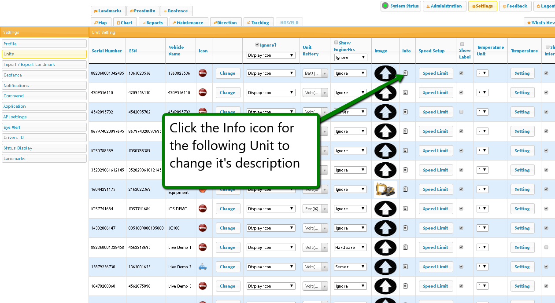Toggle the Ignore? header checkbox

coord(258,45)
